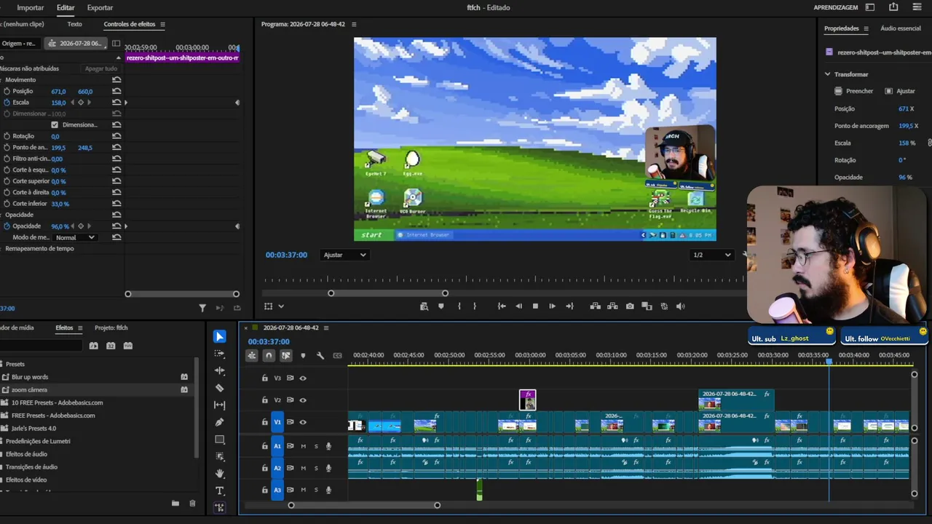Collapse the Transformar section
This screenshot has height=524, width=932.
tap(828, 74)
